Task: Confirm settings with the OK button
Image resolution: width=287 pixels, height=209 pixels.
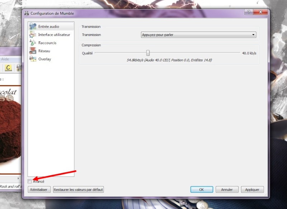Action: [202, 189]
